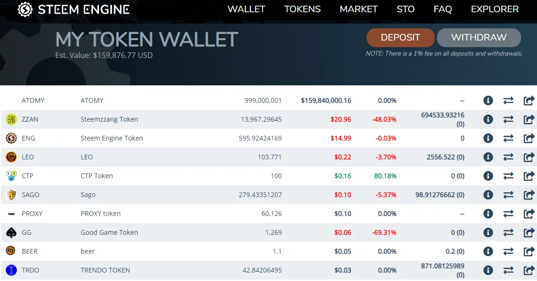Trade PROXY via exchange arrows icon
The width and height of the screenshot is (537, 281).
[508, 214]
